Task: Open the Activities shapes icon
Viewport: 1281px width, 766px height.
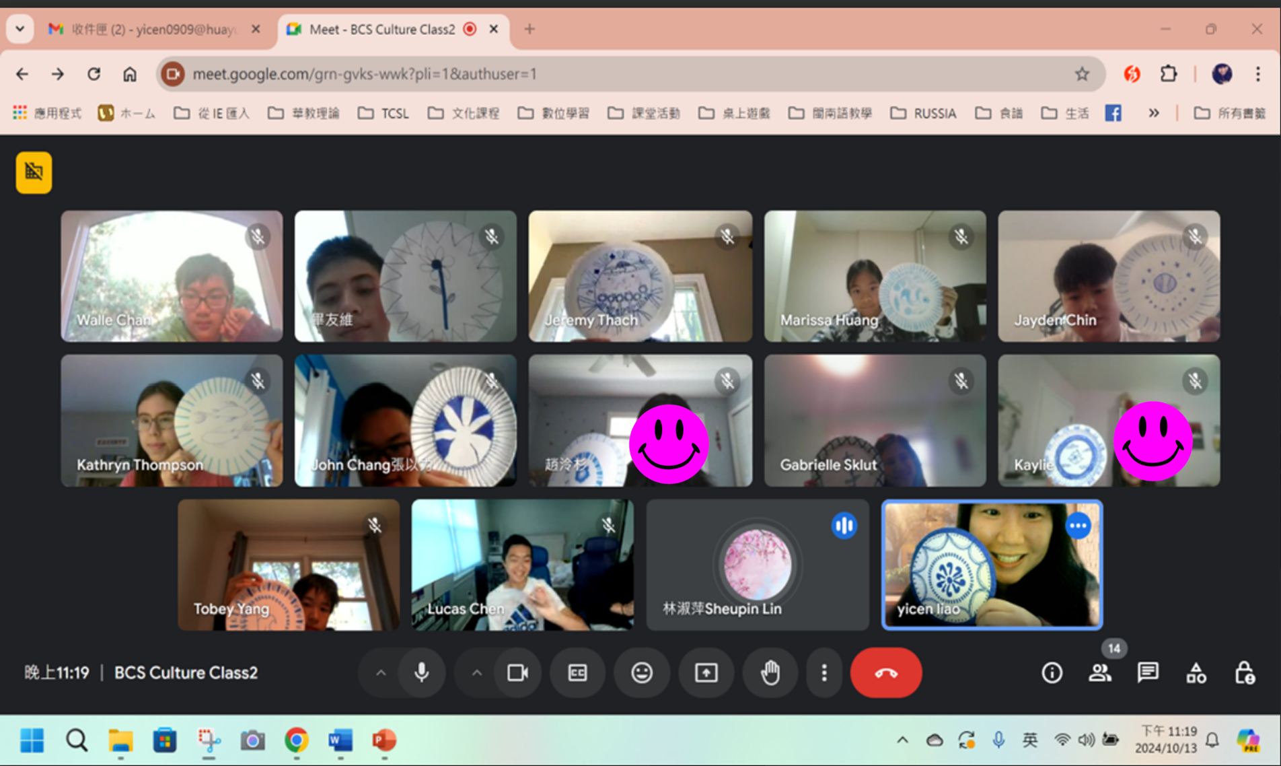Action: click(1196, 672)
